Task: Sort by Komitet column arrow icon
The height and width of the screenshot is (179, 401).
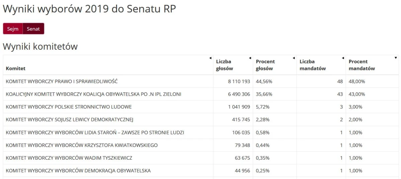Action: pos(210,58)
